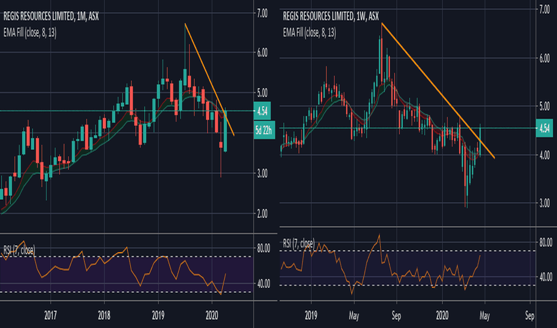Click the weekly chart title REGIS RESOURCES LIMITED, 1W, ASX
This screenshot has width=557, height=328.
click(x=330, y=16)
